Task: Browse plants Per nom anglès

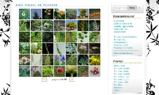Action: pyautogui.click(x=122, y=79)
